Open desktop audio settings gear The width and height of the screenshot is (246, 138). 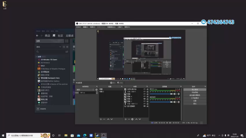[x=179, y=102]
